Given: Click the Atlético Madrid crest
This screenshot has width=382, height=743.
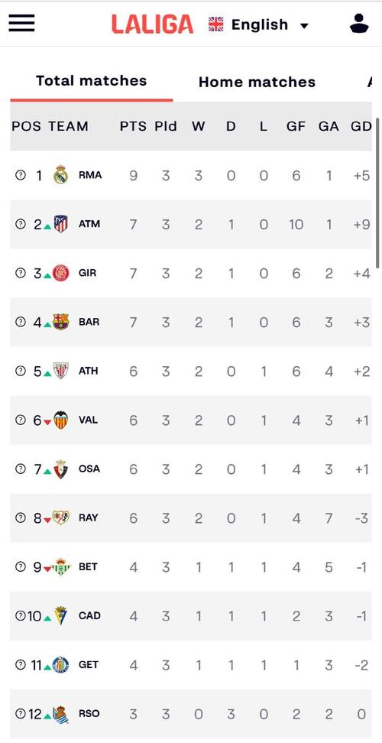Looking at the screenshot, I should point(60,224).
